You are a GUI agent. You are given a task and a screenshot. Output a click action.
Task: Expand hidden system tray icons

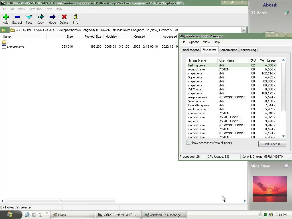tap(260, 215)
